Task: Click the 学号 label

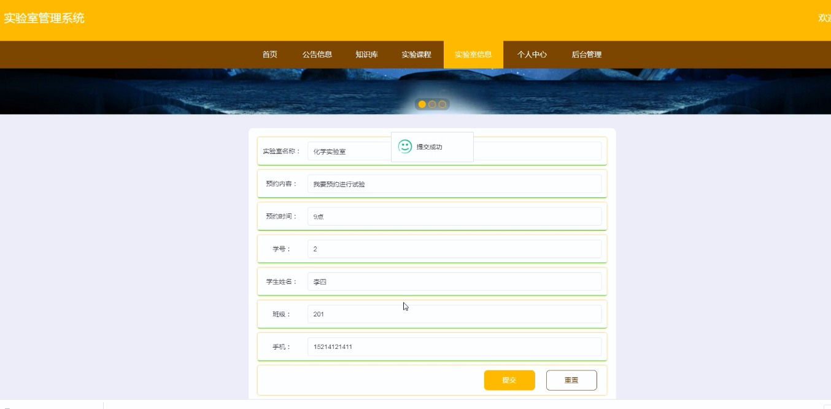Action: coord(282,249)
